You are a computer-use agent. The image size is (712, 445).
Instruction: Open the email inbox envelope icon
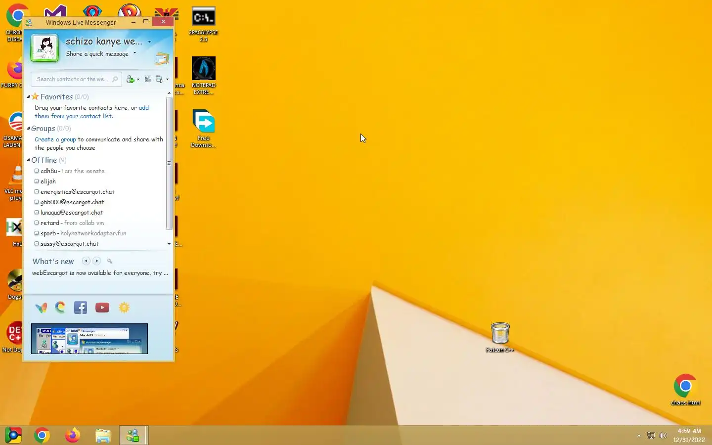162,58
